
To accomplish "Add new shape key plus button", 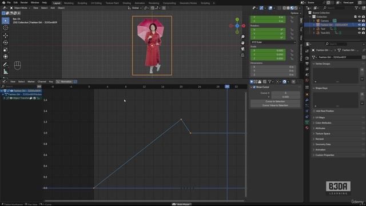I will (x=362, y=94).
